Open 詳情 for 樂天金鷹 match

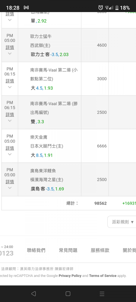coord(10,148)
